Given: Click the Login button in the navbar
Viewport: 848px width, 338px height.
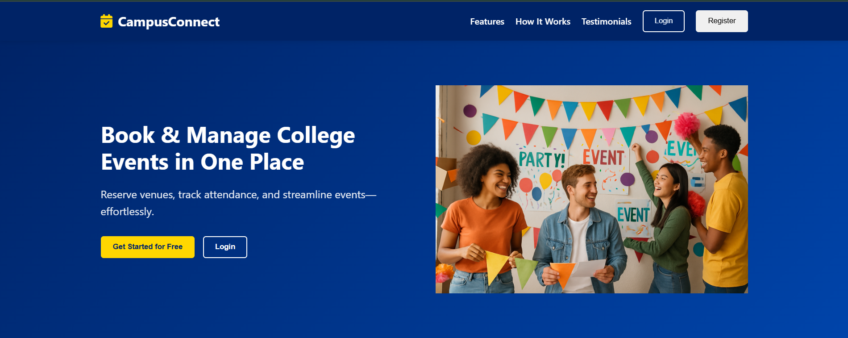Looking at the screenshot, I should (x=663, y=21).
